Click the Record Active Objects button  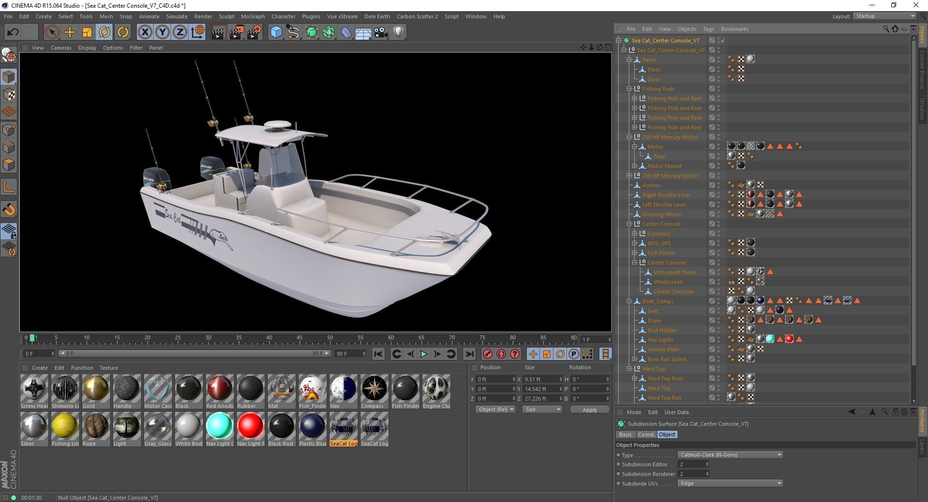click(x=488, y=354)
